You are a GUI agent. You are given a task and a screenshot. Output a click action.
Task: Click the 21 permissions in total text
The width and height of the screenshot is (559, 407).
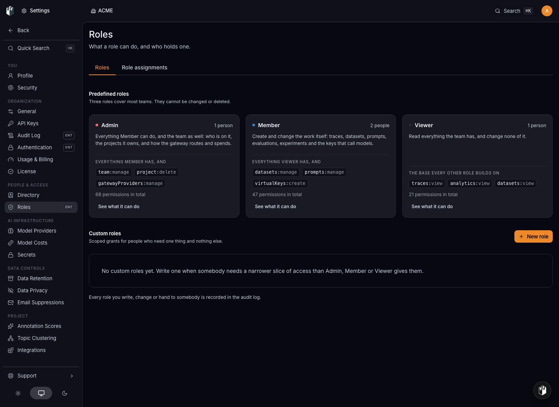433,195
